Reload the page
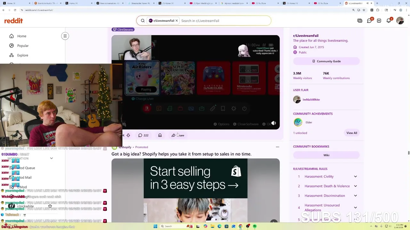Image resolution: width=410 pixels, height=230 pixels. coord(14,10)
